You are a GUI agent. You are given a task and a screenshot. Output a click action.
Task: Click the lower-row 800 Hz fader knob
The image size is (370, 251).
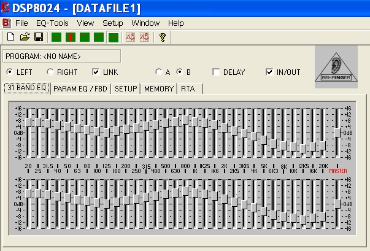pyautogui.click(x=185, y=191)
